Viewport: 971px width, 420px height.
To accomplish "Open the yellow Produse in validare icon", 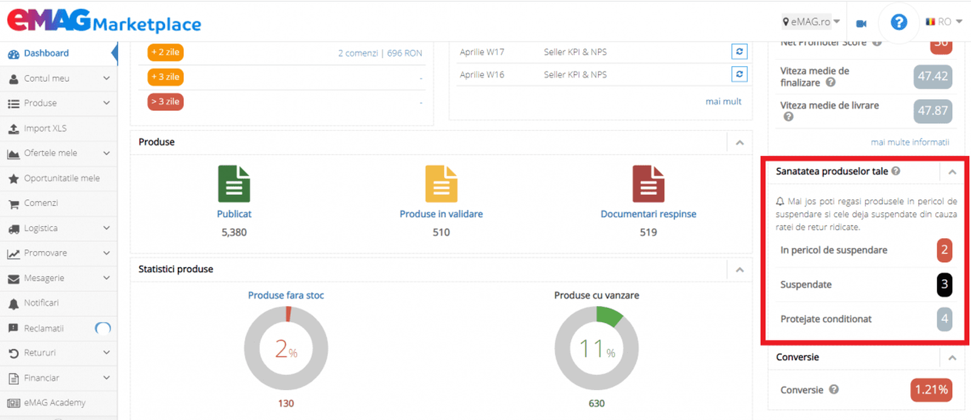I will point(441,184).
